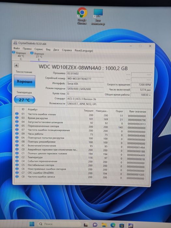Click the power-on count value 5274 раз
This screenshot has height=228, width=171.
click(141, 90)
